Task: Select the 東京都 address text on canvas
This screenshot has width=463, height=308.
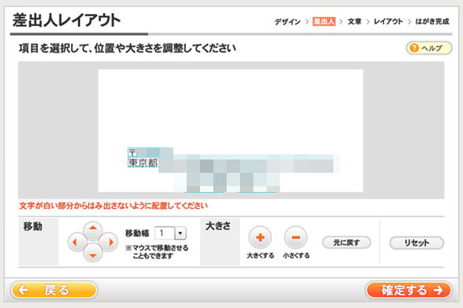Action: pyautogui.click(x=143, y=162)
